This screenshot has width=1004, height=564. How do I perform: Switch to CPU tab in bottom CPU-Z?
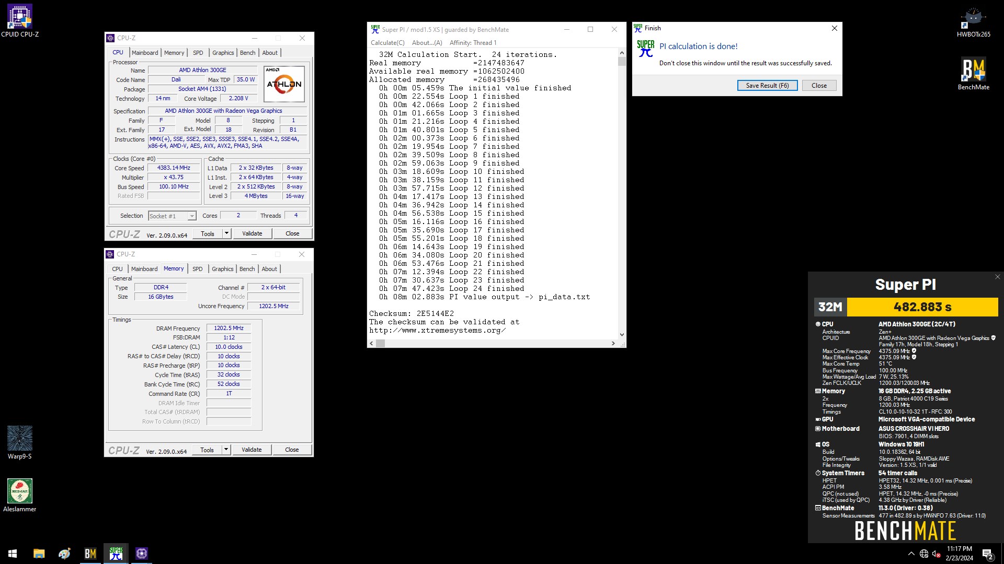117,269
